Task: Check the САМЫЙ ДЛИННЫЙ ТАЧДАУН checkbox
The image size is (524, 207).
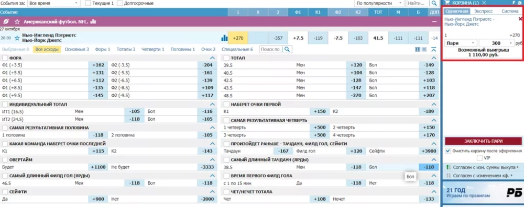Action: (x=226, y=159)
